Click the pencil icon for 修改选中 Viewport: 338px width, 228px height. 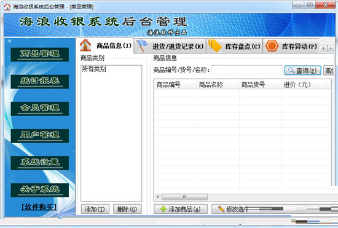click(221, 208)
